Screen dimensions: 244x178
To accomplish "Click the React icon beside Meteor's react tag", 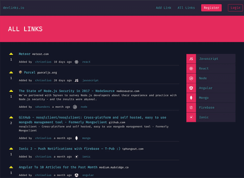I will [77, 62].
